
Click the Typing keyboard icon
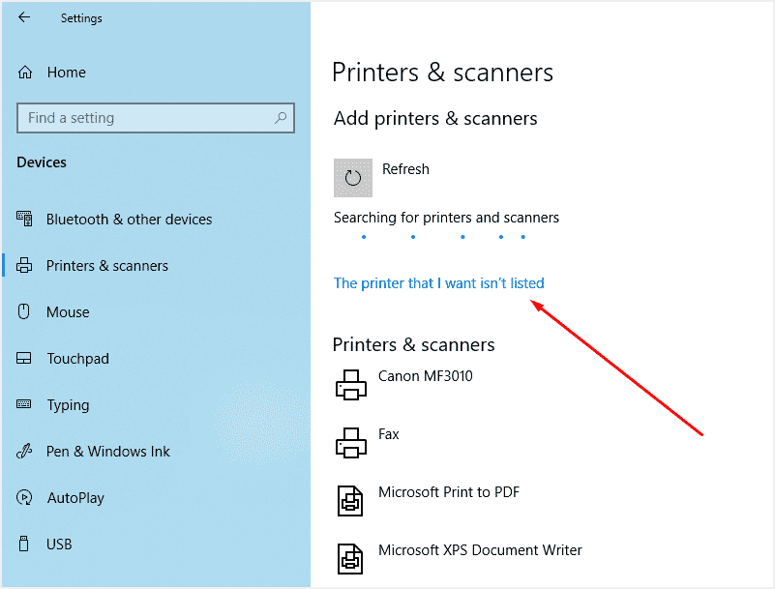click(x=24, y=404)
